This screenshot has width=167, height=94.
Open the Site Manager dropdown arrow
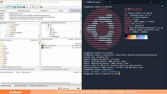(x=4, y=7)
